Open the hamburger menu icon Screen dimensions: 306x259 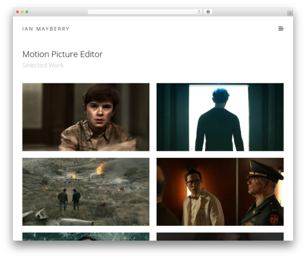281,29
